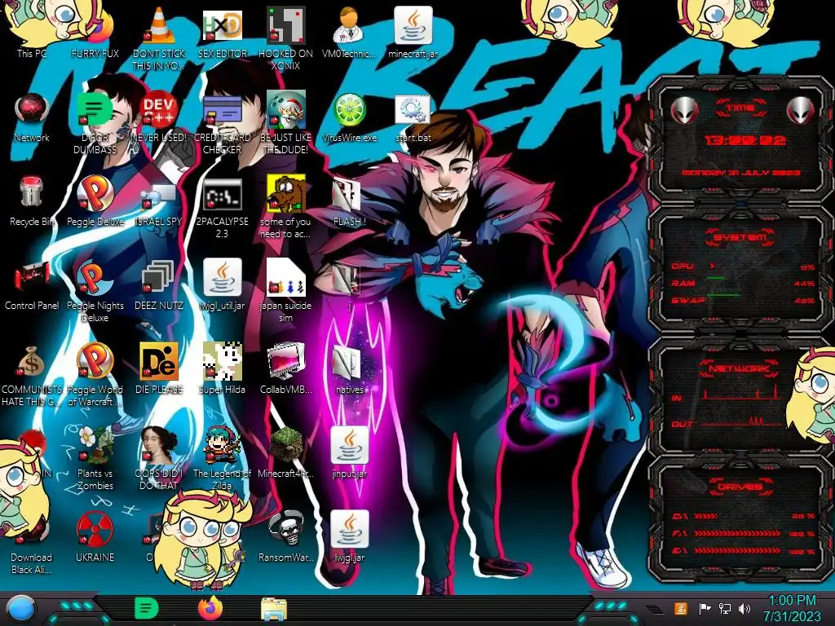Click the Java update tray icon
This screenshot has width=835, height=626.
click(x=680, y=608)
